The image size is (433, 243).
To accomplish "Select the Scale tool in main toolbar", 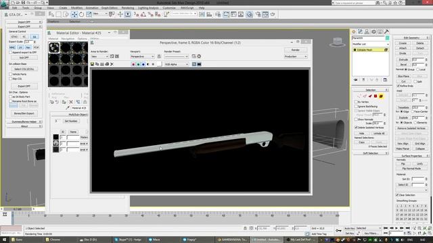I will click(x=89, y=14).
